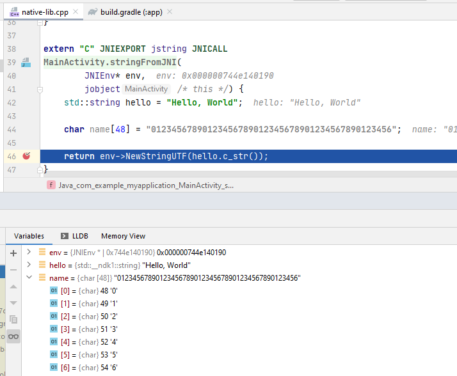Click the Java_com_example function breadcrumb
The width and height of the screenshot is (457, 376).
pos(145,185)
